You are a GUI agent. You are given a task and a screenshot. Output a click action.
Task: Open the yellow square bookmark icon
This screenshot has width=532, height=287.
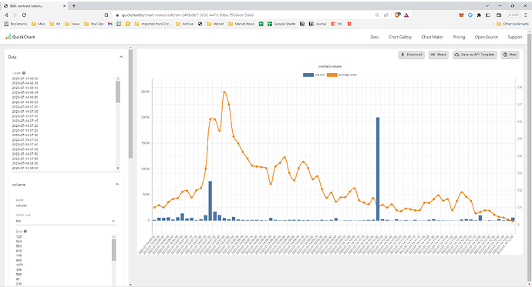(128, 24)
